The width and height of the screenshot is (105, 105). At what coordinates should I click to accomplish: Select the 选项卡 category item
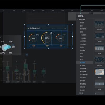click(82, 47)
